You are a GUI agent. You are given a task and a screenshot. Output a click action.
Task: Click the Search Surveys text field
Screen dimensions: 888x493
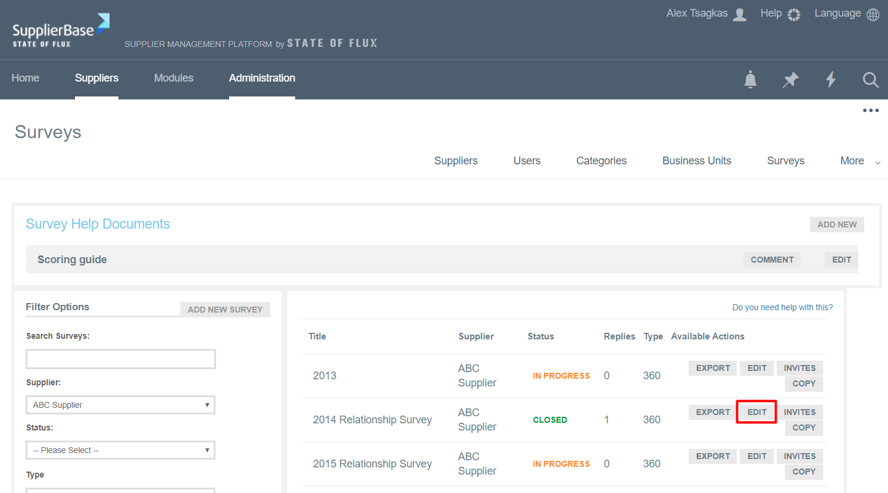tap(120, 359)
